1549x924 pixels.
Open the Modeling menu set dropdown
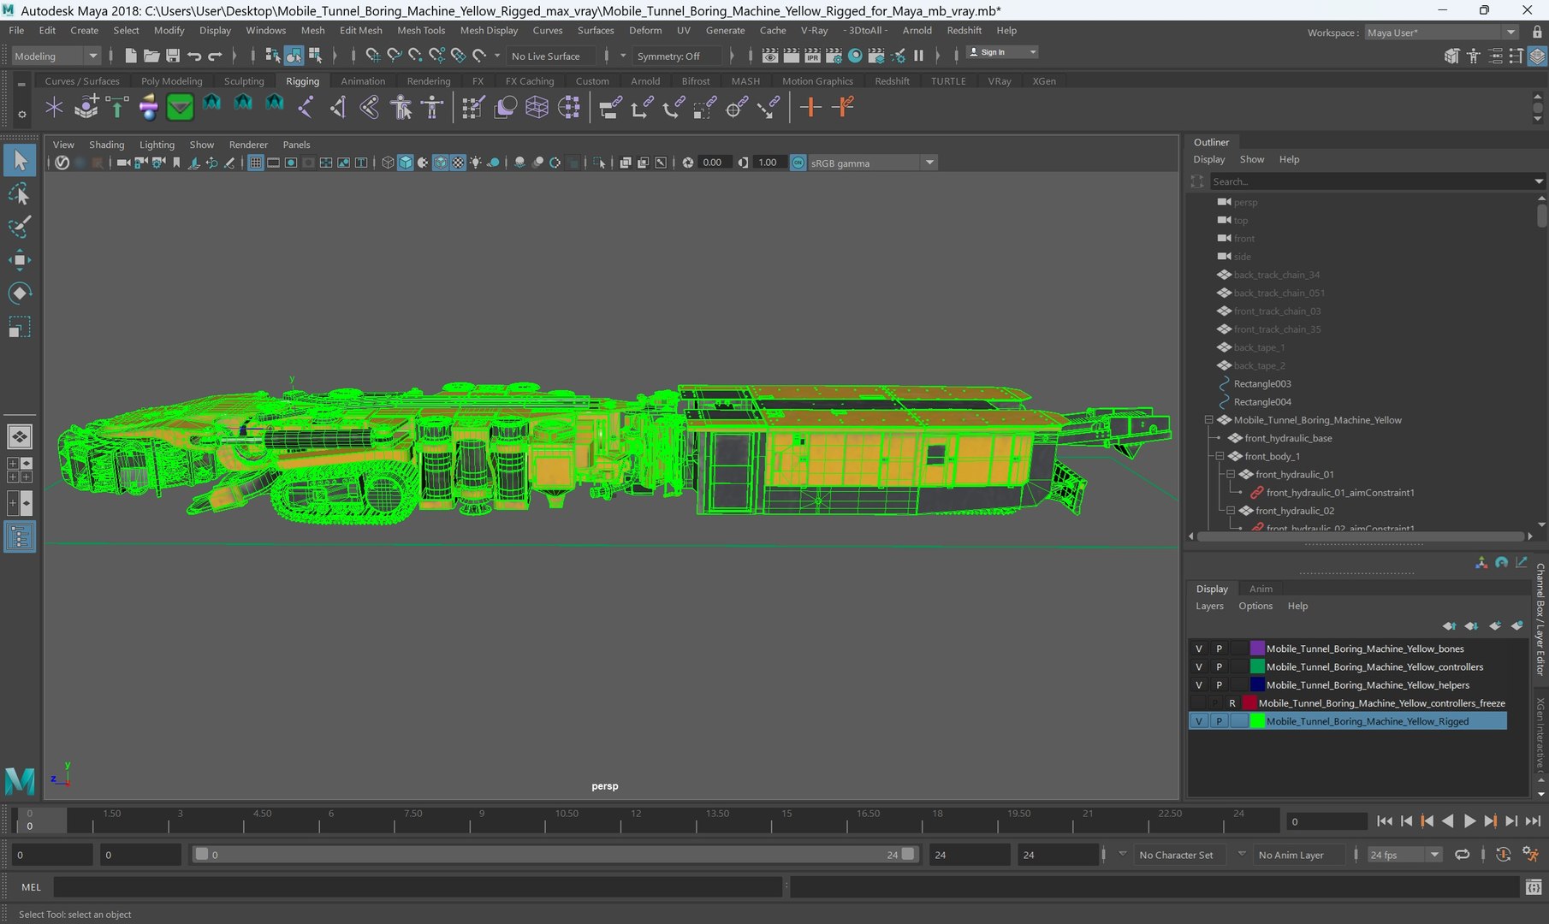point(56,56)
